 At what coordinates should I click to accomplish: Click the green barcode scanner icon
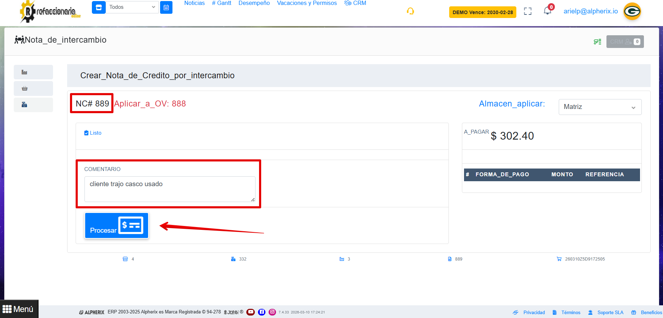597,42
